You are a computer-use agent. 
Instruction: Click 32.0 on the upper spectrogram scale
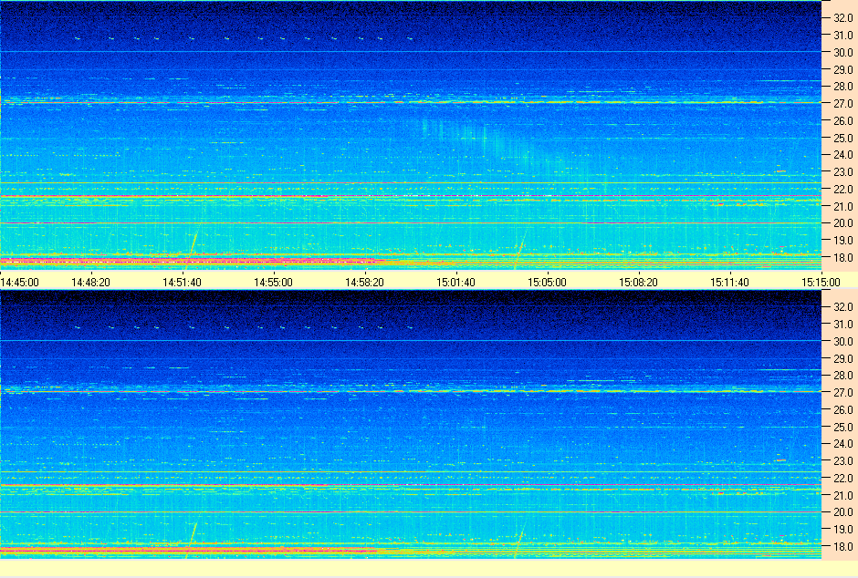pos(843,18)
